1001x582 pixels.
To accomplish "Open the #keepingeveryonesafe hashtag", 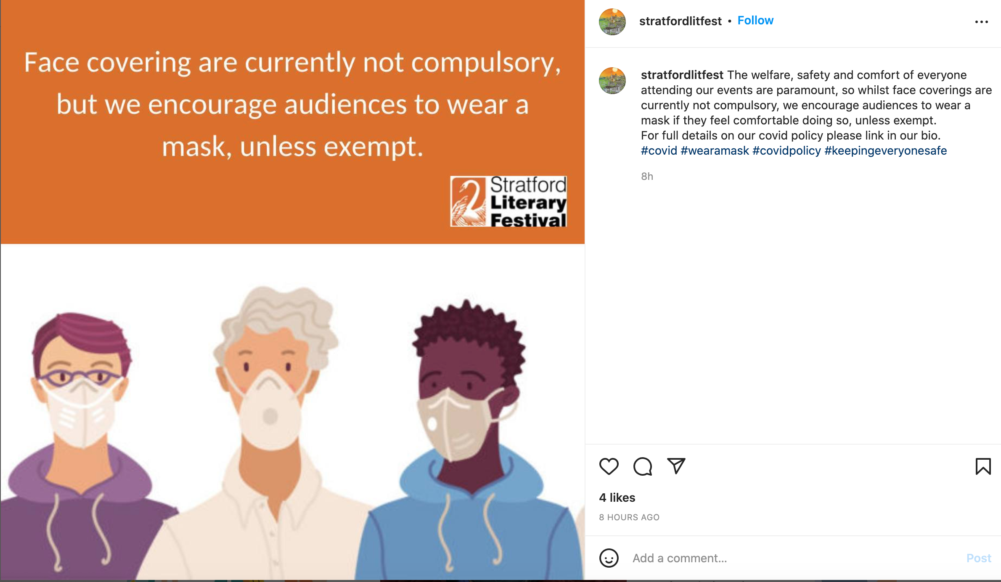I will [885, 150].
